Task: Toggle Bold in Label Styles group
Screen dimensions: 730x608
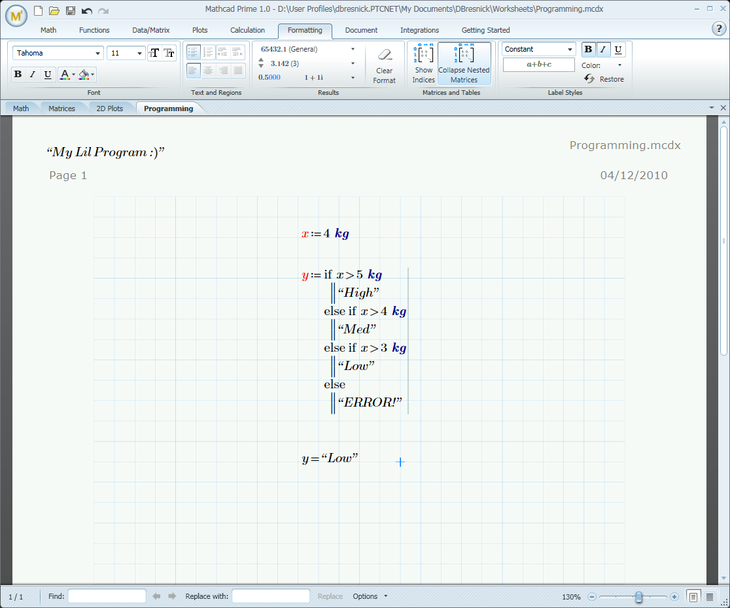Action: tap(588, 50)
